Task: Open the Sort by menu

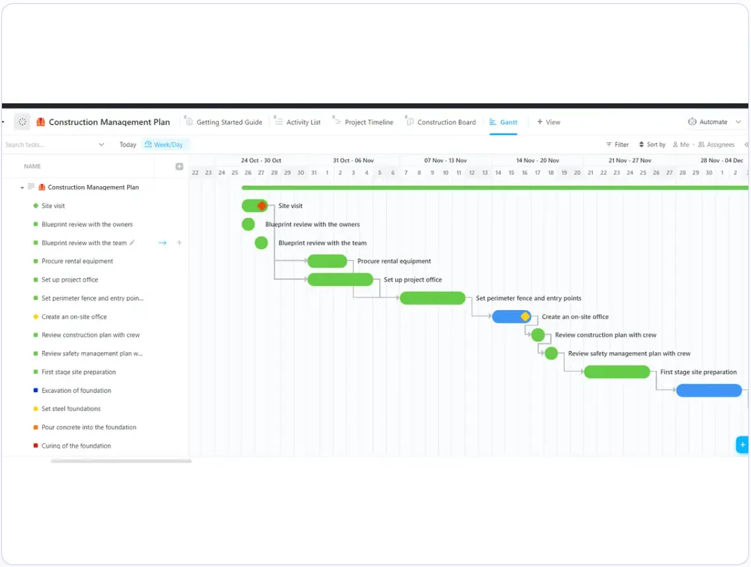Action: [652, 144]
